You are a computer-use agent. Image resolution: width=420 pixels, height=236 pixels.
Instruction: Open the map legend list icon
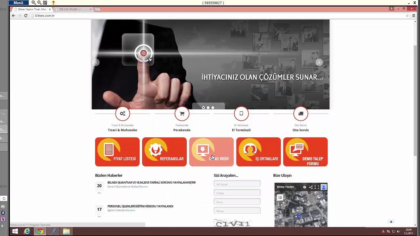(280, 197)
